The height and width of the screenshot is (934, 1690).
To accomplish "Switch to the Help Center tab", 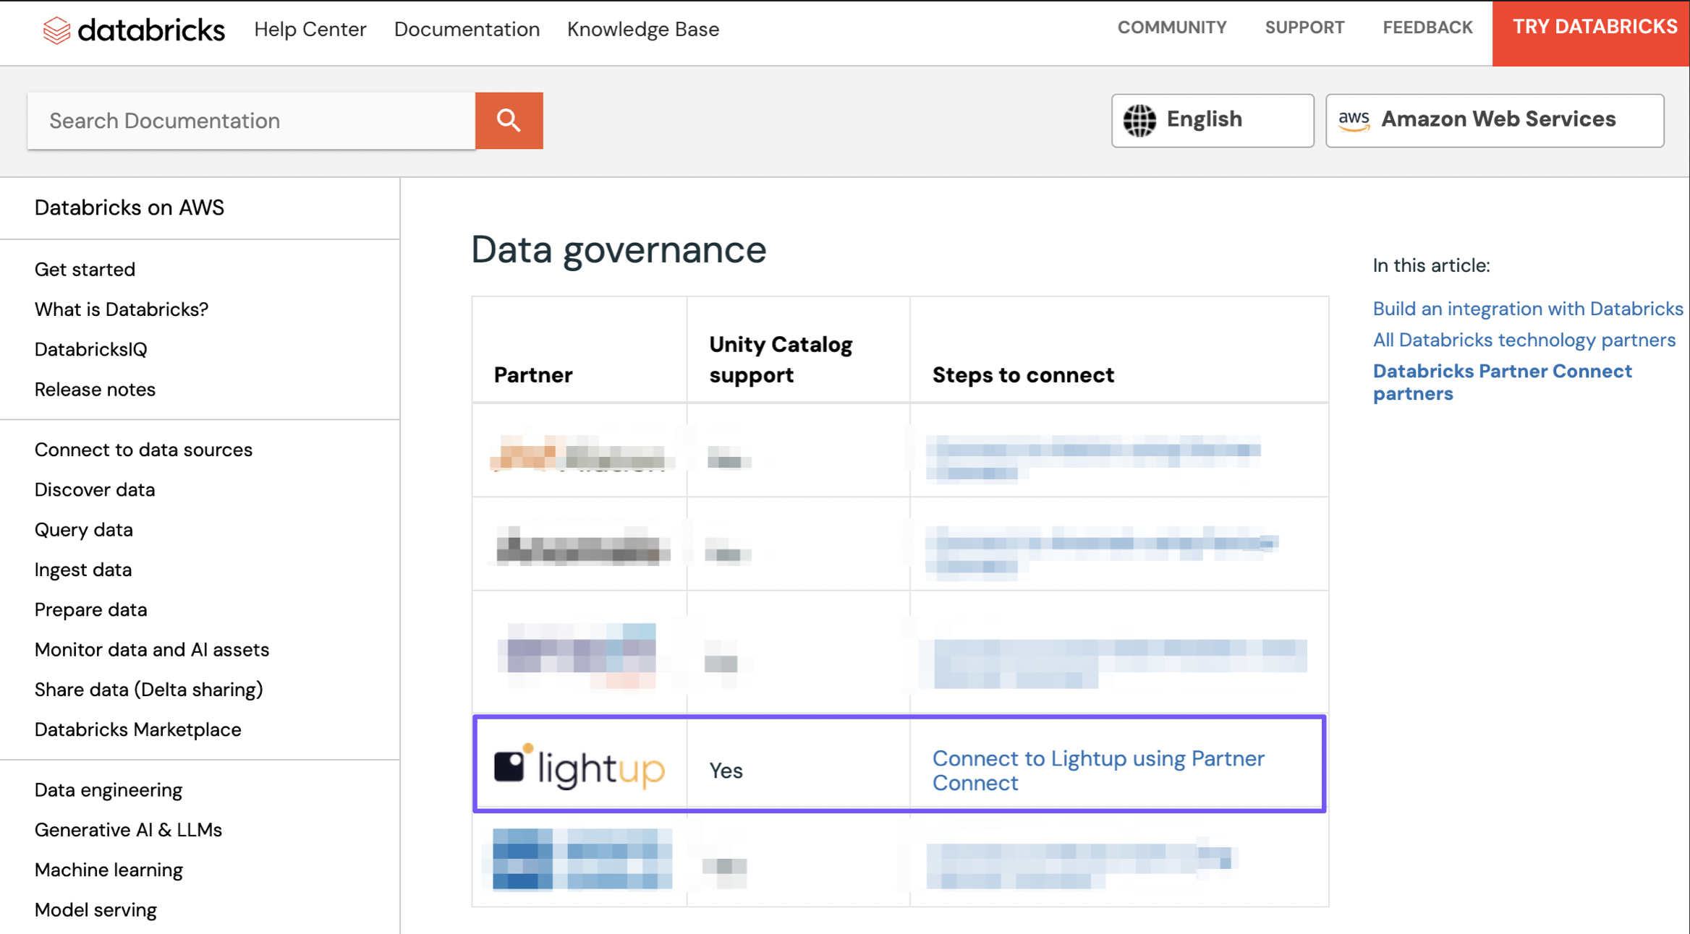I will click(x=309, y=30).
